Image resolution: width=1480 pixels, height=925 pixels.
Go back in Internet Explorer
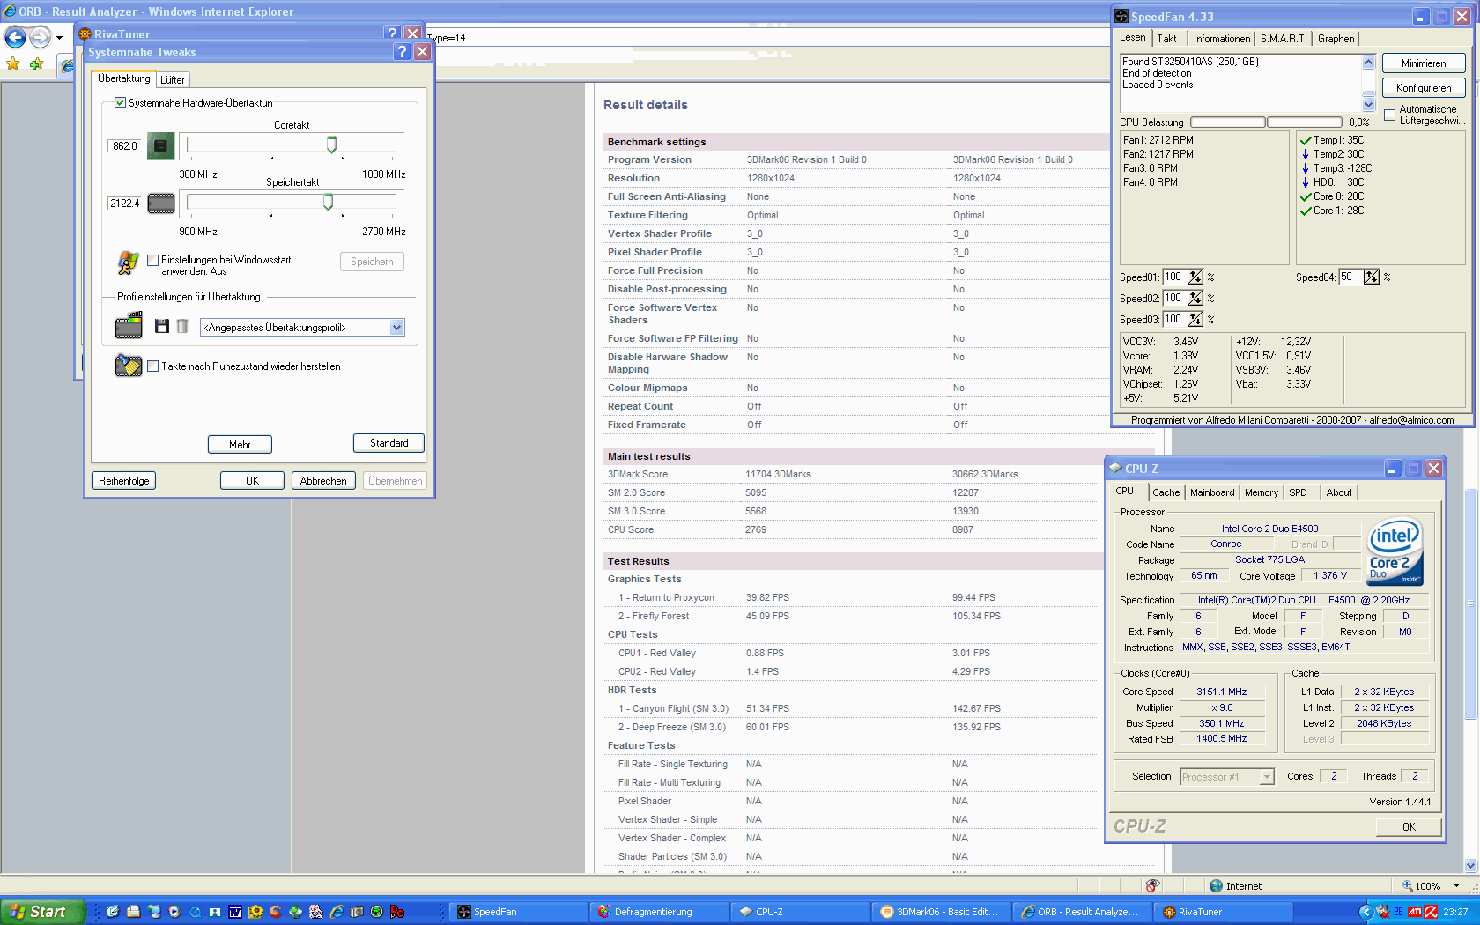coord(16,37)
